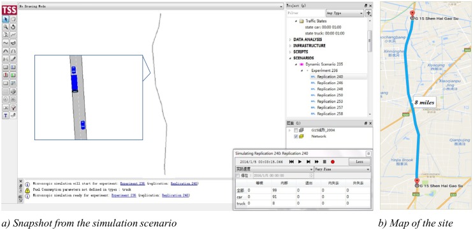Select the magnifier zoom tool
The width and height of the screenshot is (473, 230).
[6, 27]
